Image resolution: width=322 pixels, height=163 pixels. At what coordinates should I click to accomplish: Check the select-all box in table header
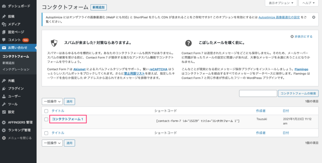[46, 111]
